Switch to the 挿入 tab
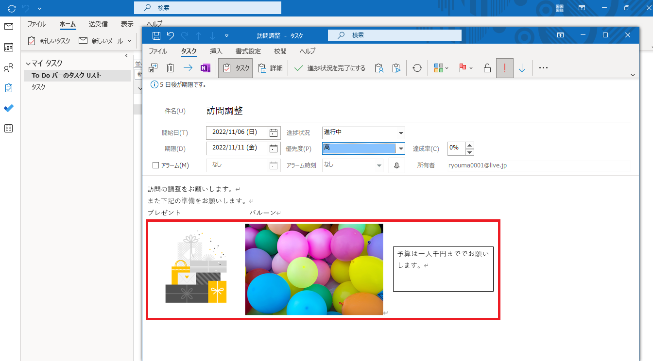The width and height of the screenshot is (653, 361). point(216,51)
